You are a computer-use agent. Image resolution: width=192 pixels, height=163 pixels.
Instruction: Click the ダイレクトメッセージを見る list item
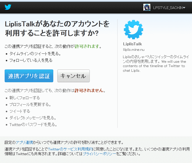(33, 118)
